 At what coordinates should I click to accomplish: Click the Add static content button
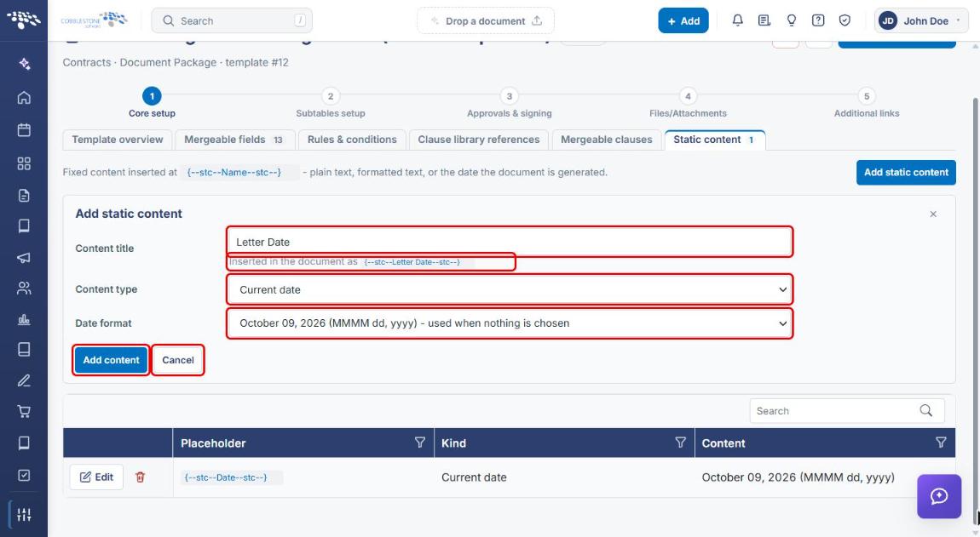(x=906, y=173)
